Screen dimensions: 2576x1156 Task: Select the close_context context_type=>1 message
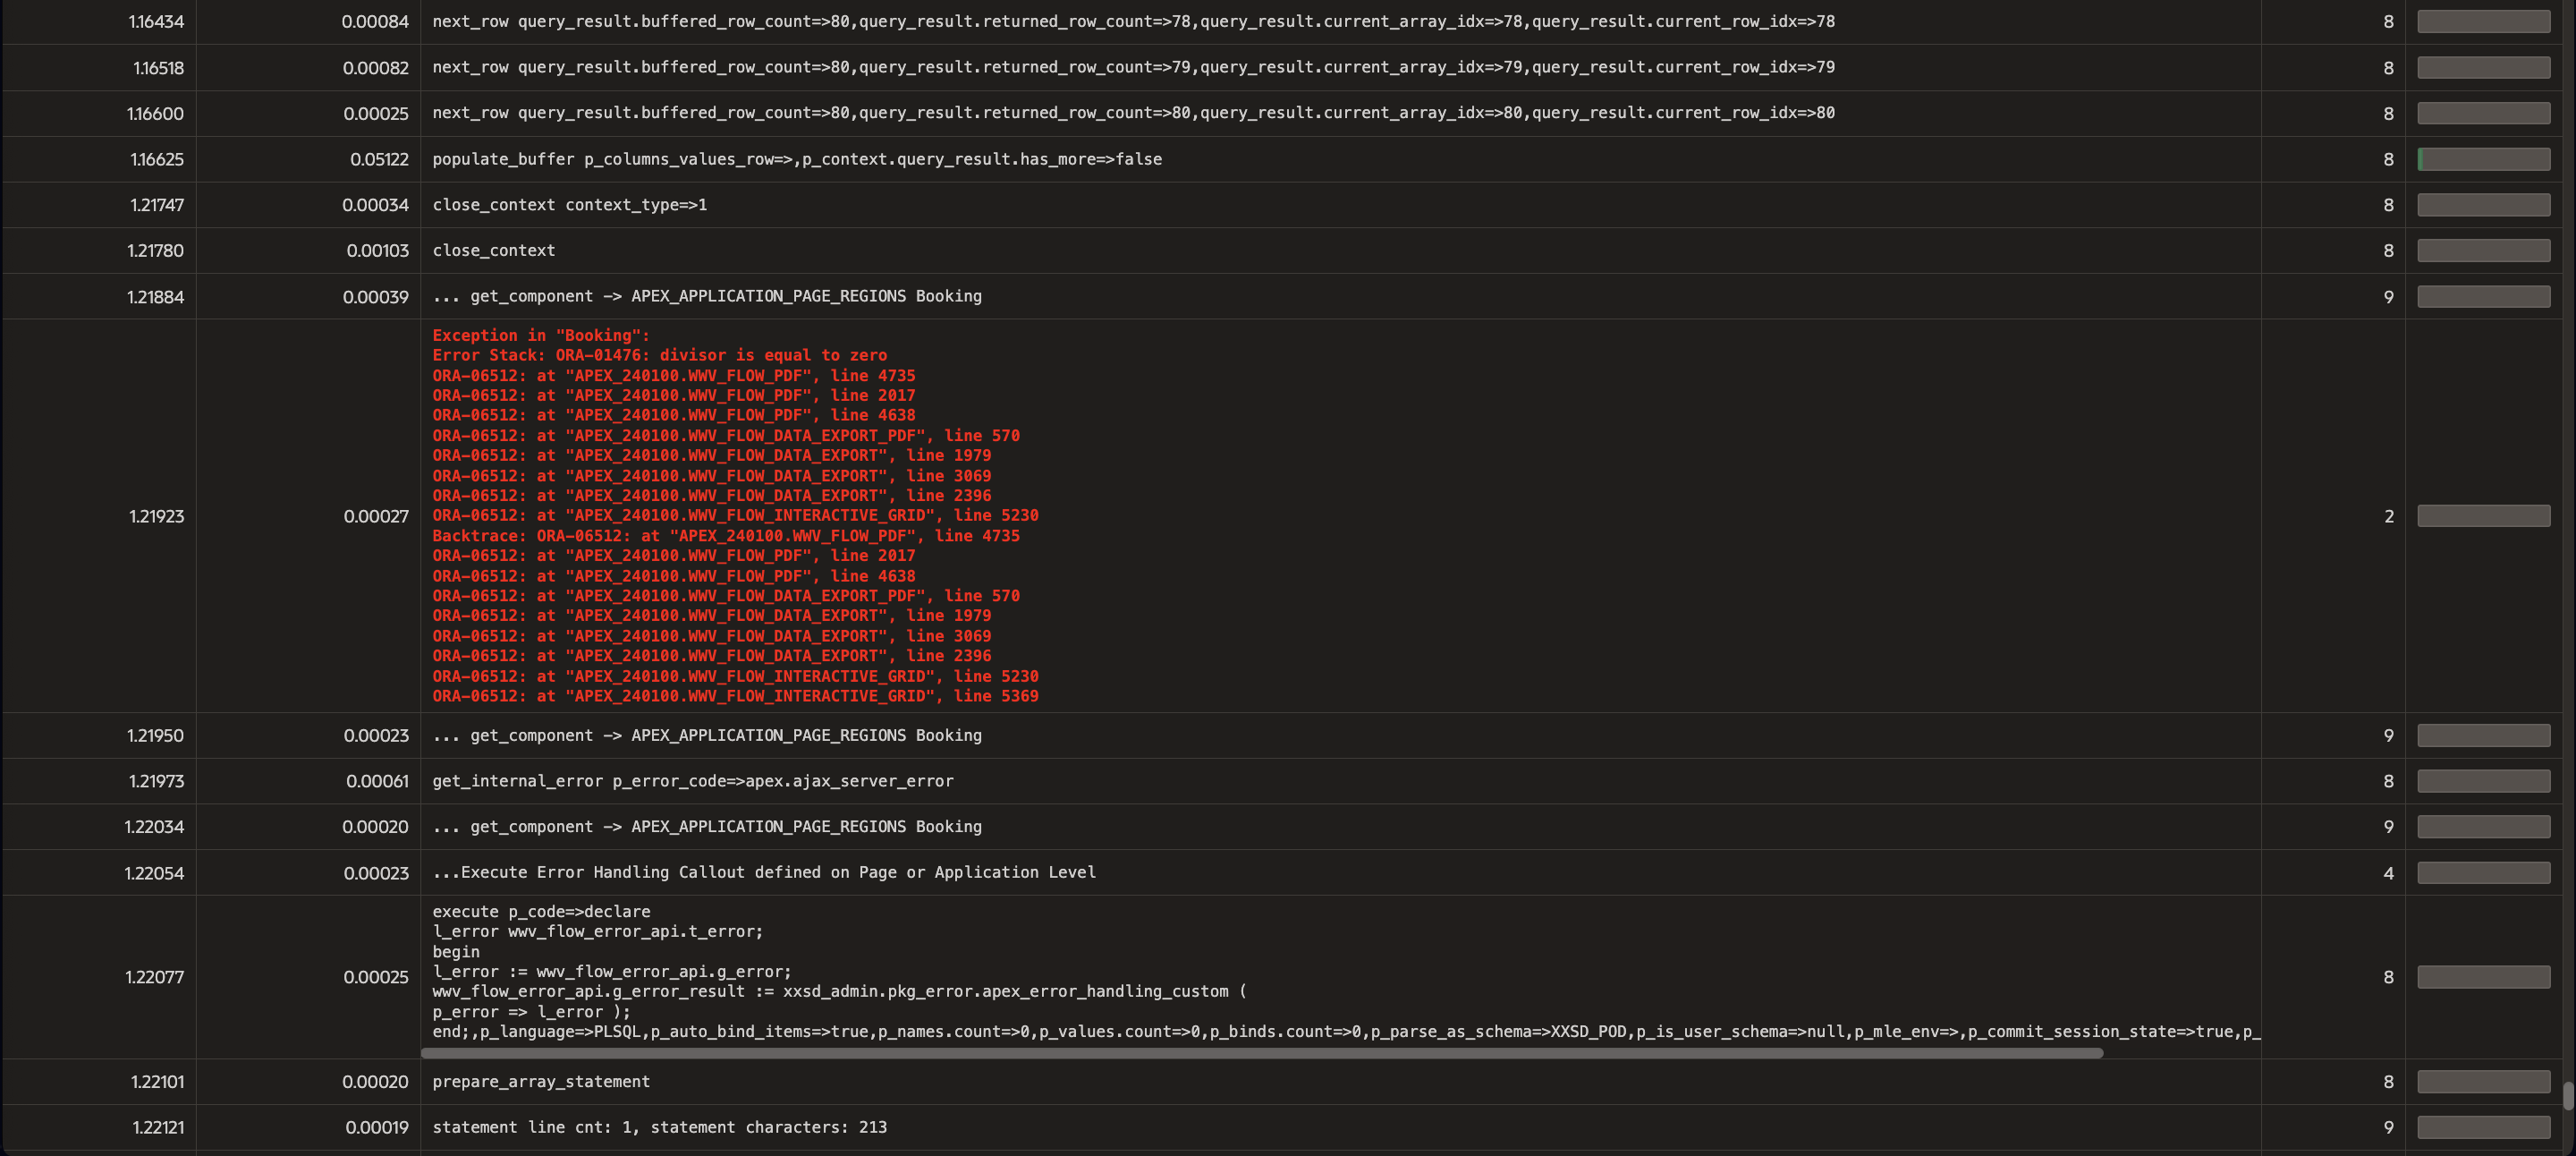[569, 205]
